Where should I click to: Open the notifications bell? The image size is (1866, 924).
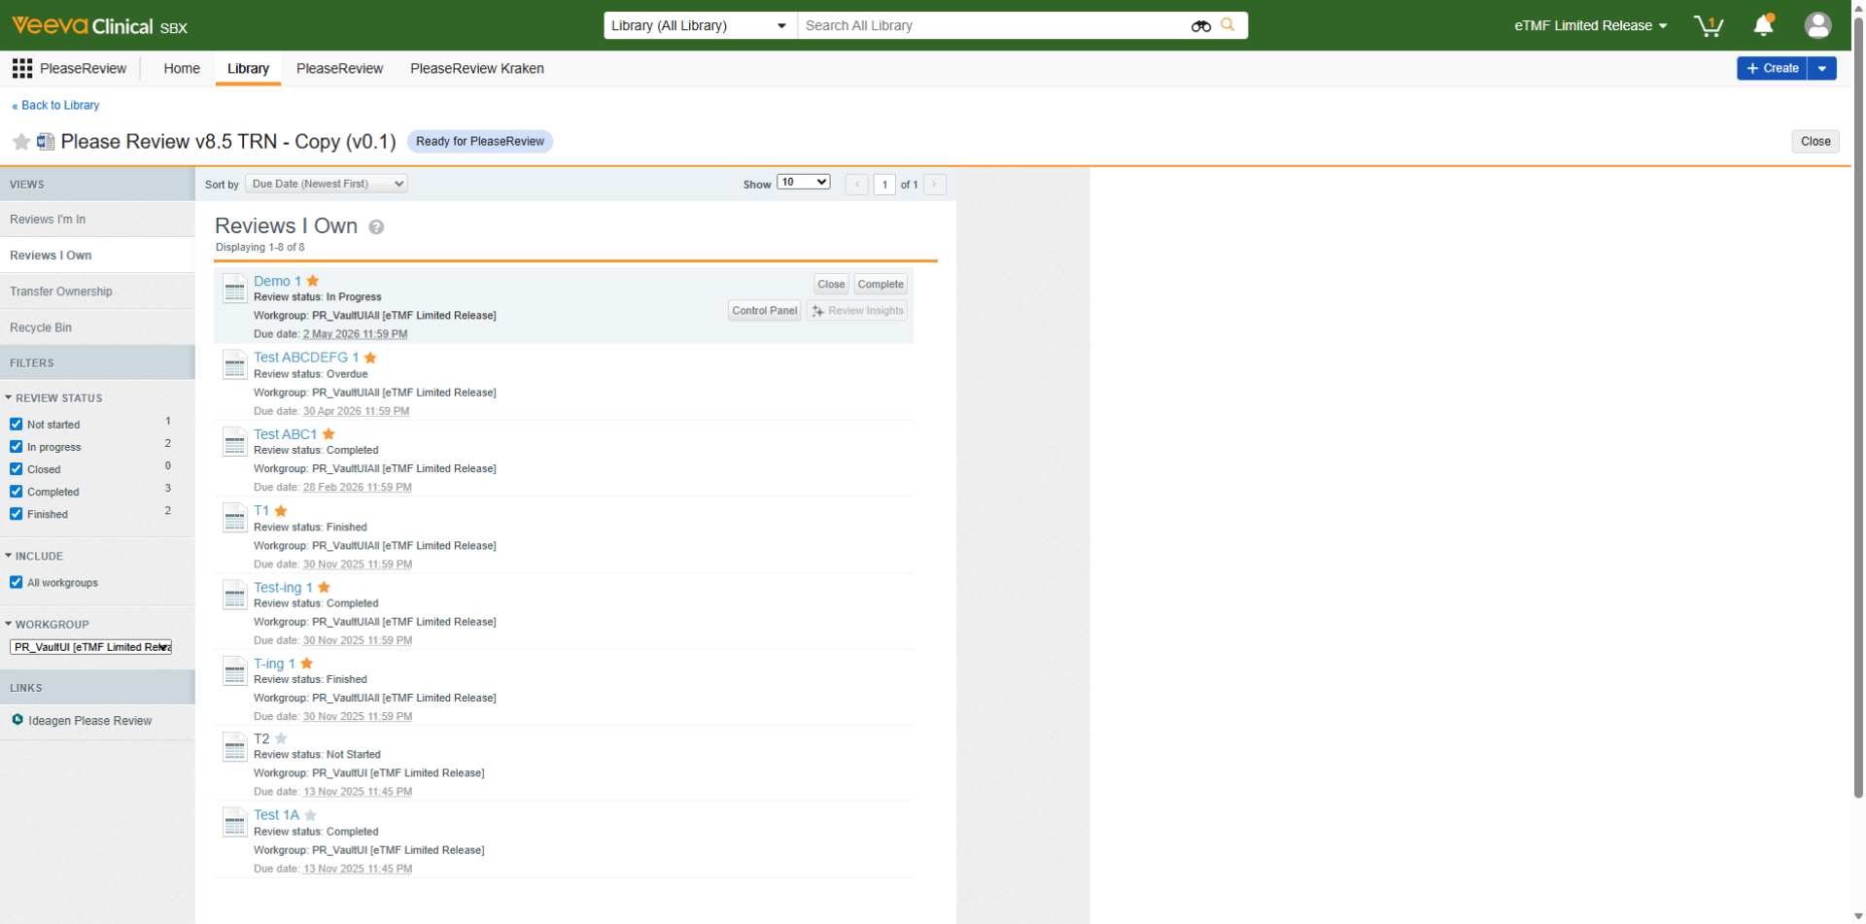tap(1764, 25)
